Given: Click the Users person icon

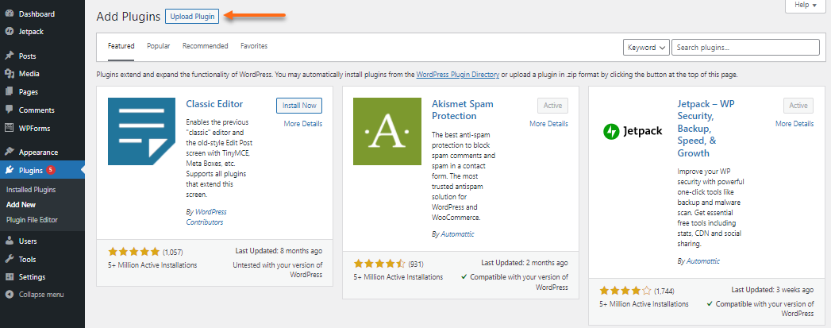Looking at the screenshot, I should 9,241.
